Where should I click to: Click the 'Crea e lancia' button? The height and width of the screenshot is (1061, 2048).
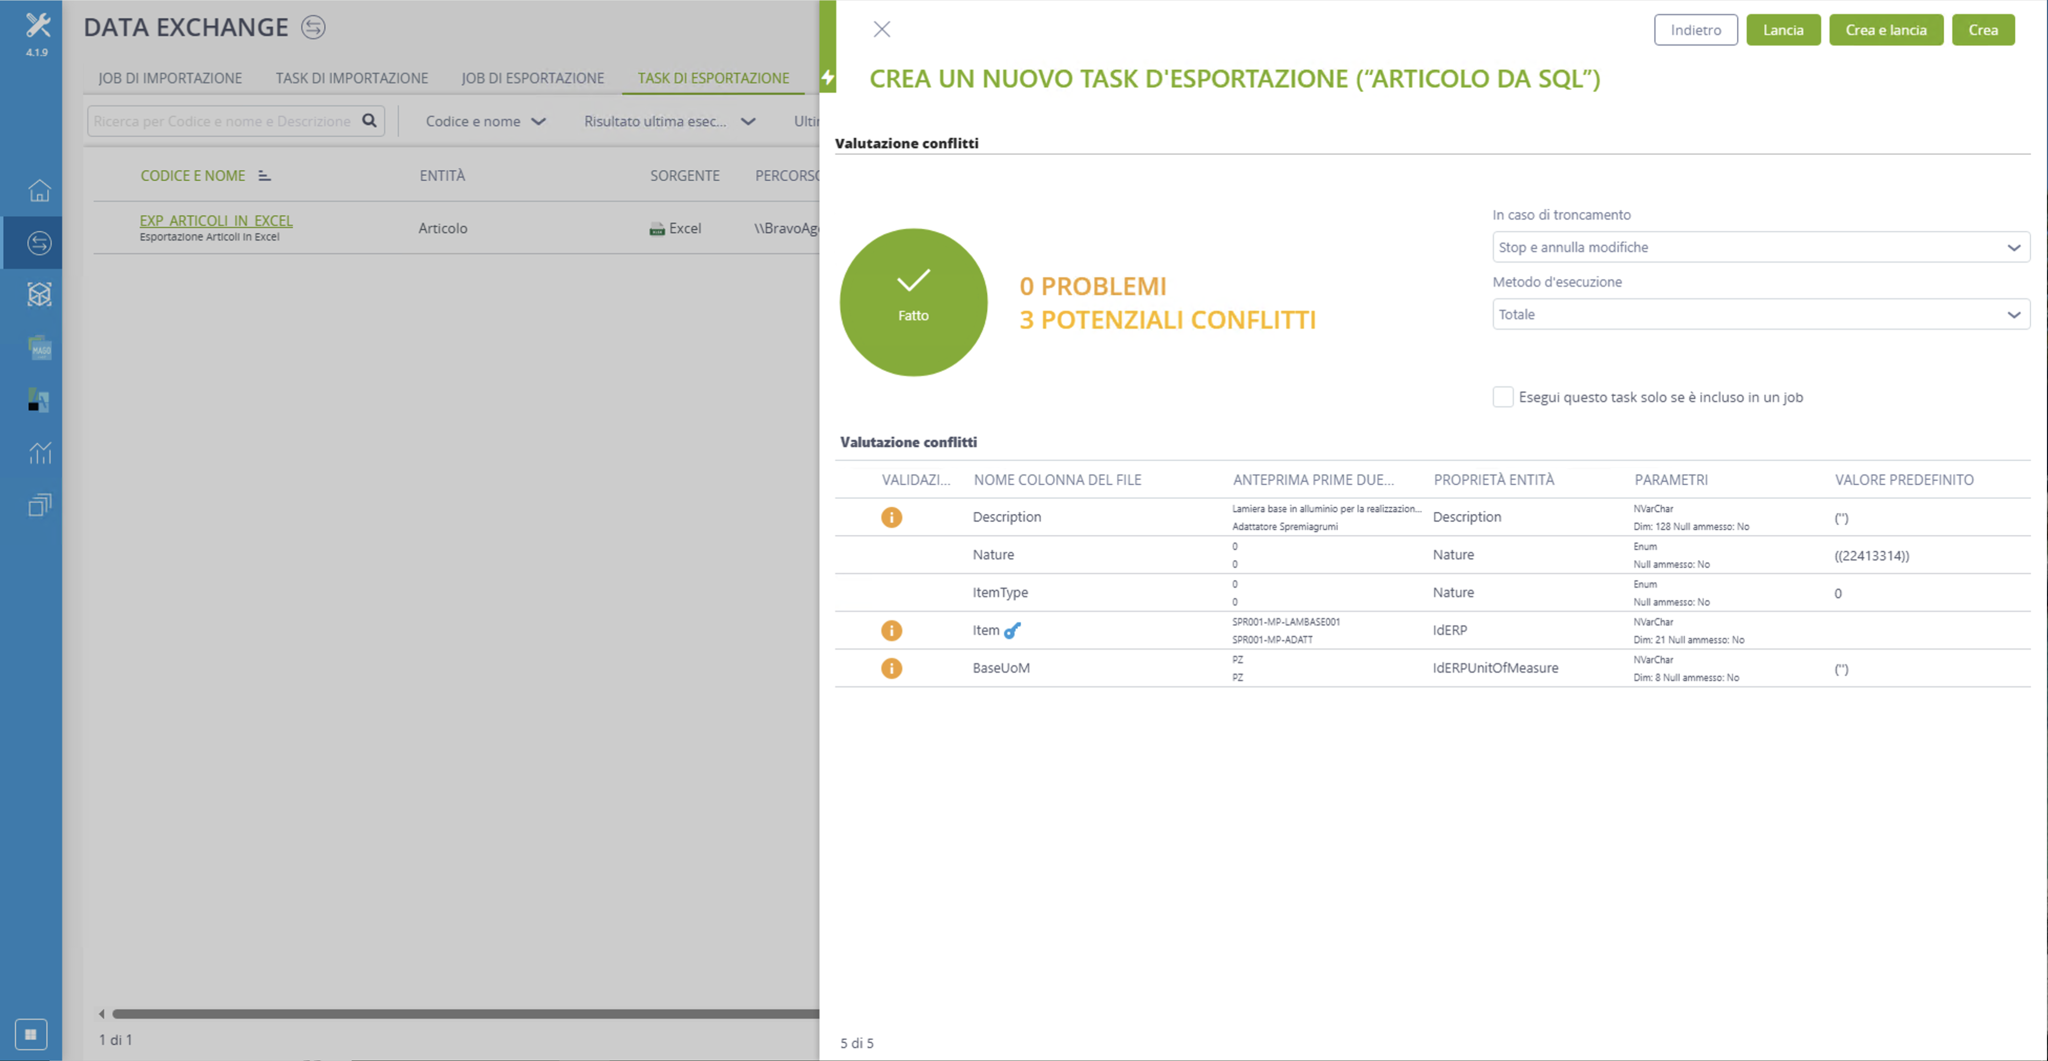click(x=1885, y=29)
